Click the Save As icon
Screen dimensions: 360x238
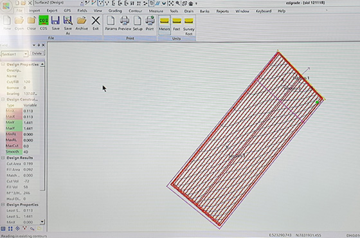(67, 21)
